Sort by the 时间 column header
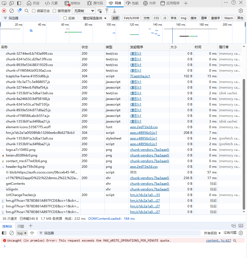The image size is (247, 258). pos(206,47)
